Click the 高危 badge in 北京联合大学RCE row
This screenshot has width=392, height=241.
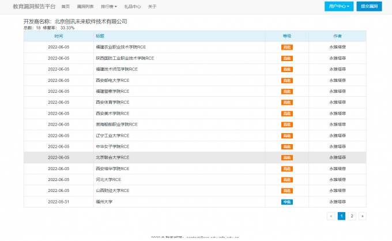[x=287, y=158]
